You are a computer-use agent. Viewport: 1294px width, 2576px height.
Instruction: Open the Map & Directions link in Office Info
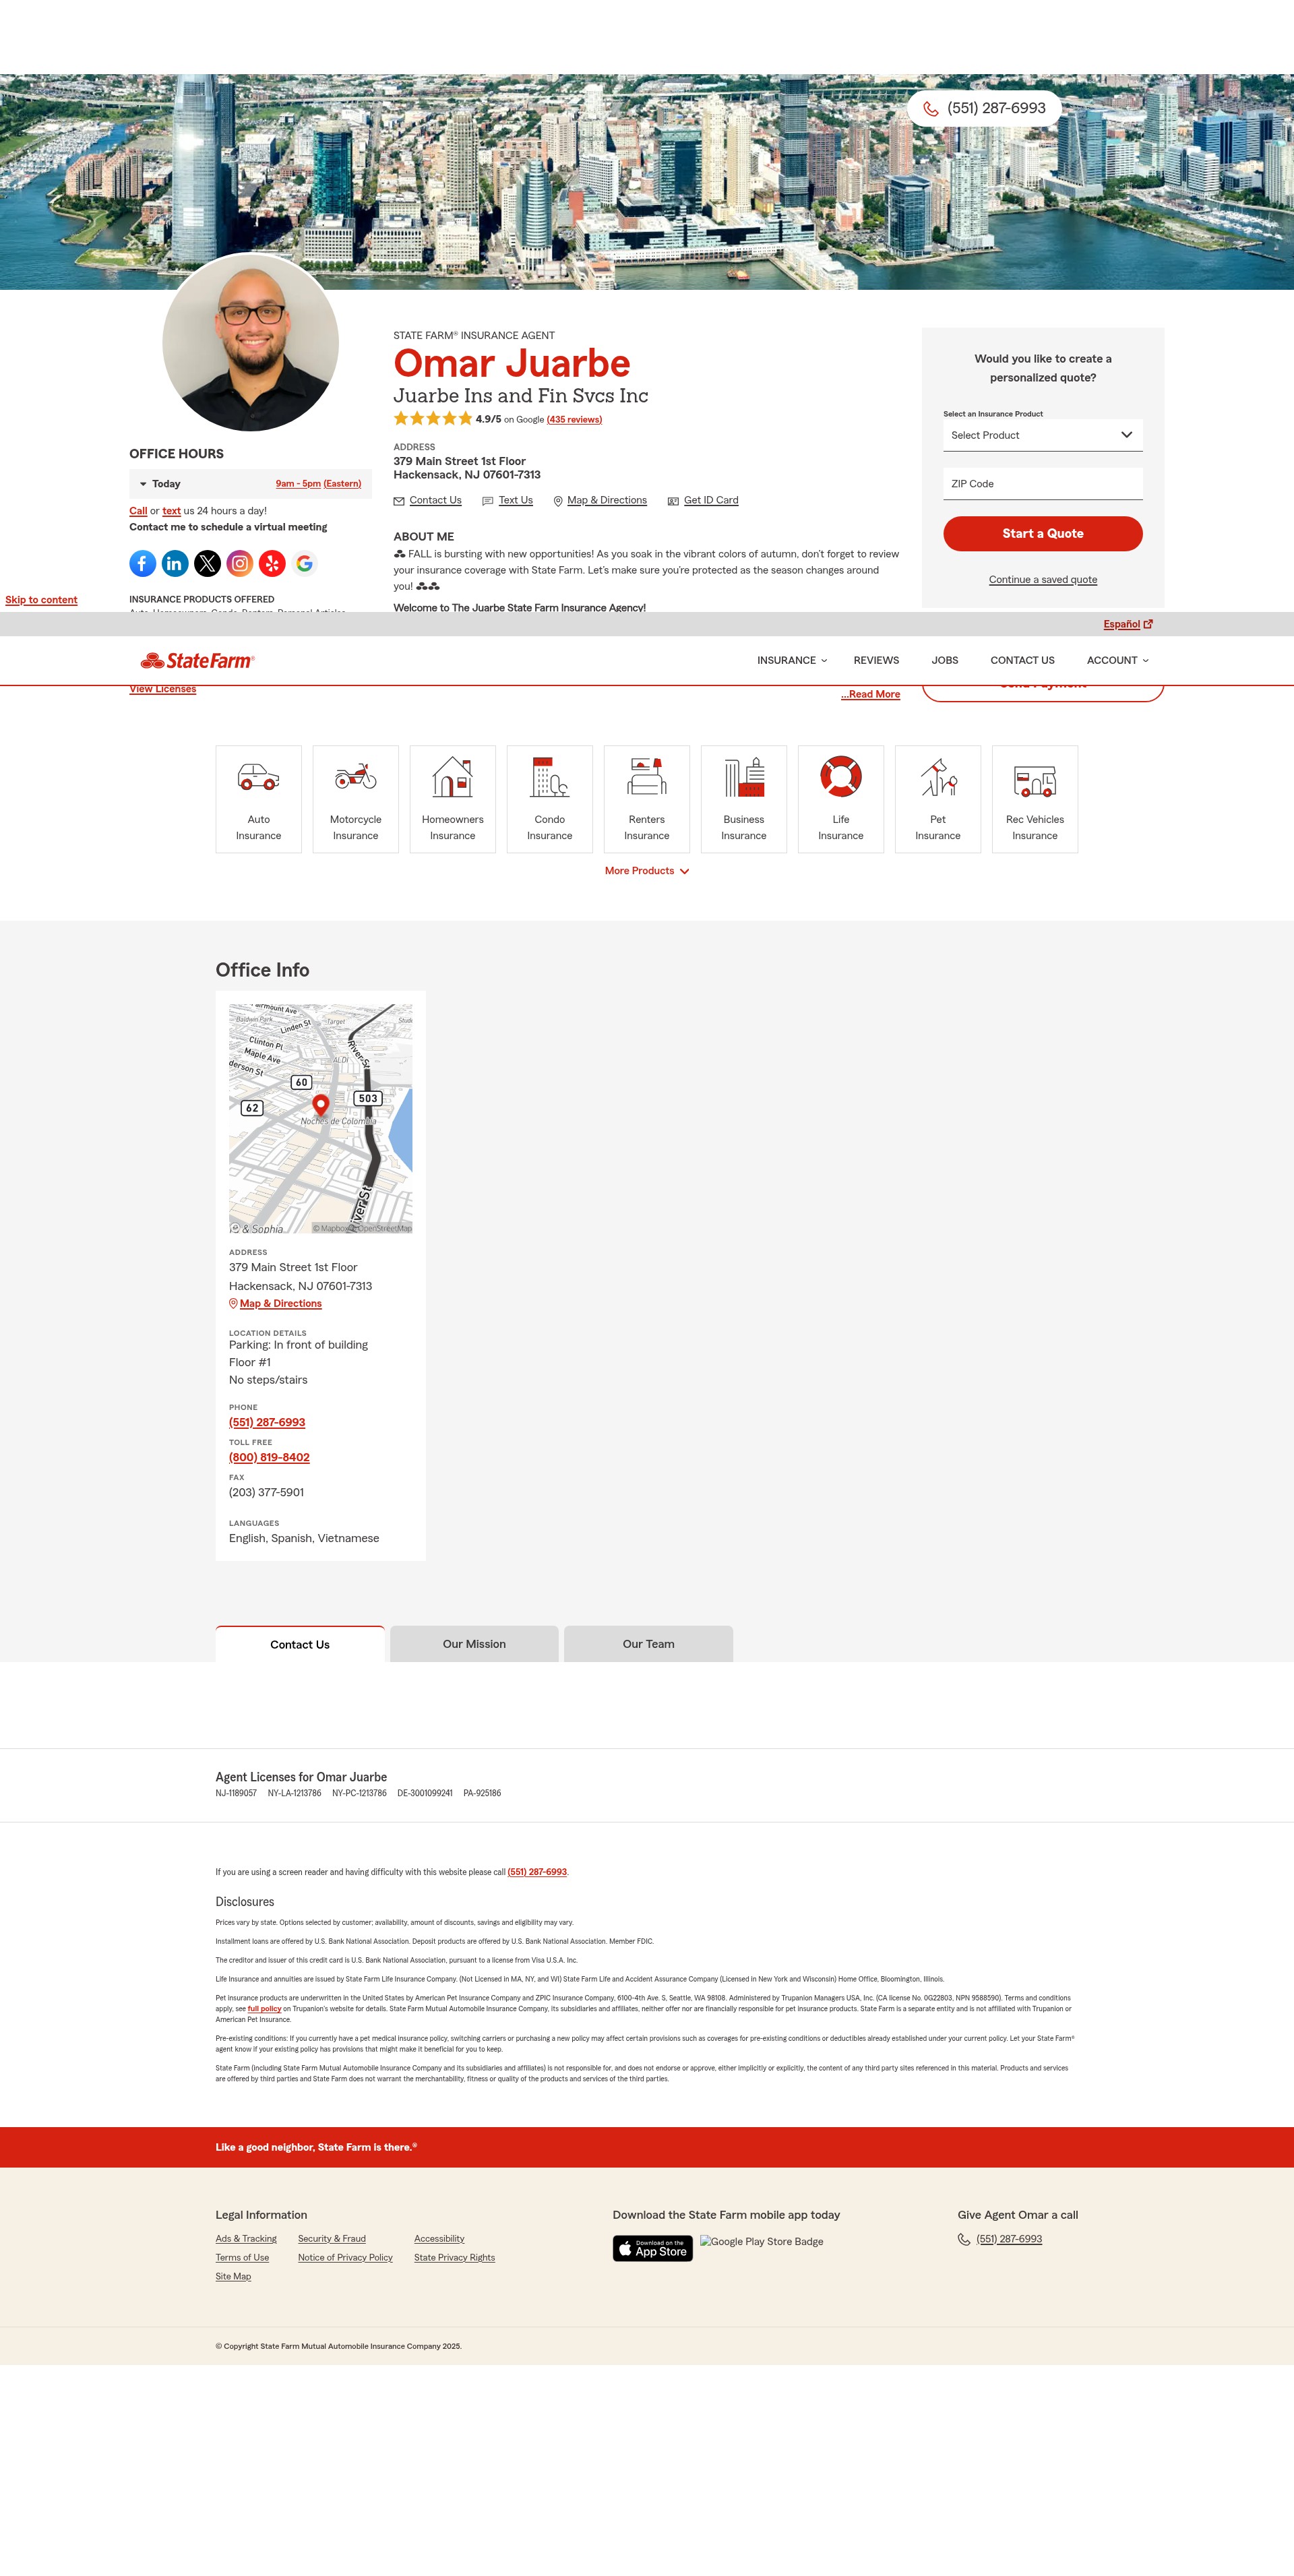point(280,1304)
